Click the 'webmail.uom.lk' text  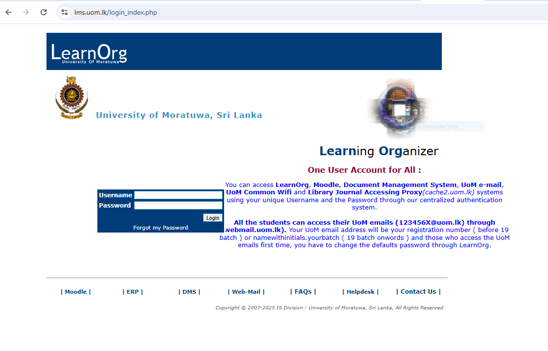point(254,230)
